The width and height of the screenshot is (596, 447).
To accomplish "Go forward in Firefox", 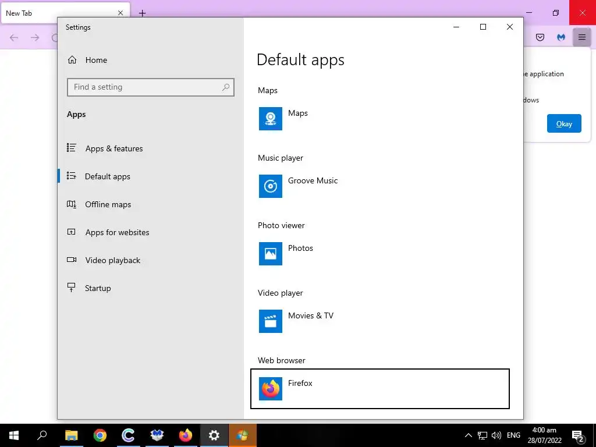I will 35,38.
